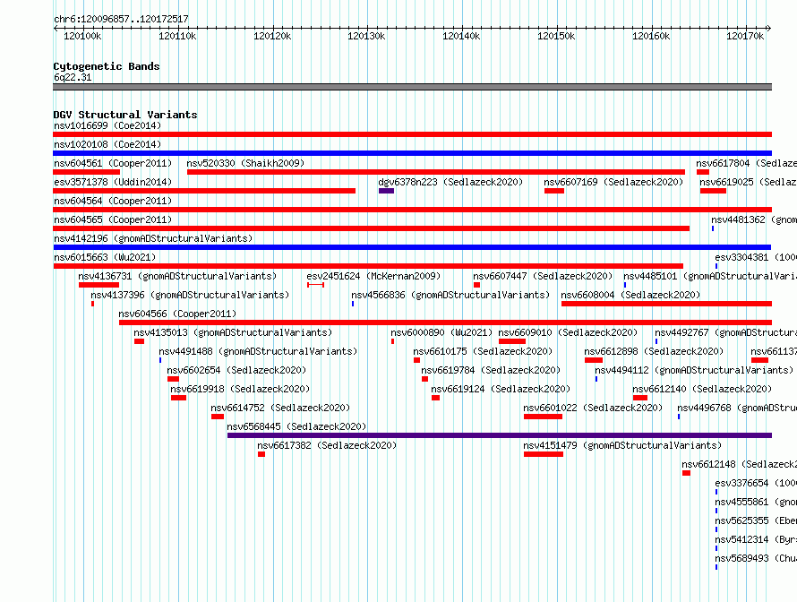The width and height of the screenshot is (797, 602).
Task: Select nsv6612898 (Sedlazeck2020) label
Action: pos(654,351)
